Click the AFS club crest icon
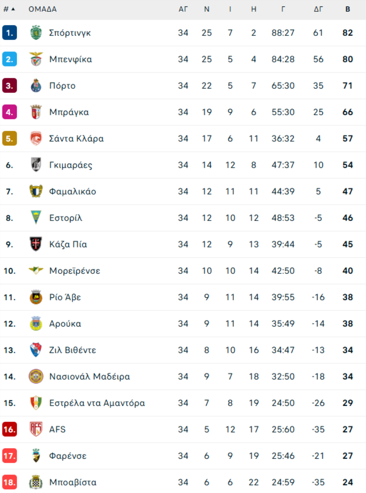Screen dimensions: 366x493 36,430
